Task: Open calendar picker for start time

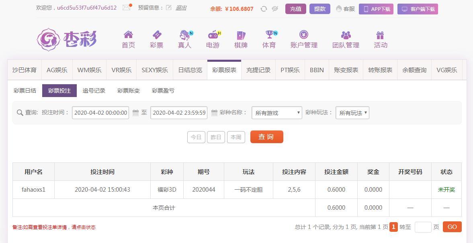Action: click(x=135, y=113)
